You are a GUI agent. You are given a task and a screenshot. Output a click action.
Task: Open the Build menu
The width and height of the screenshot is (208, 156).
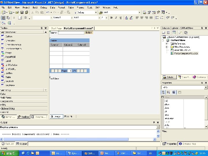point(35,8)
